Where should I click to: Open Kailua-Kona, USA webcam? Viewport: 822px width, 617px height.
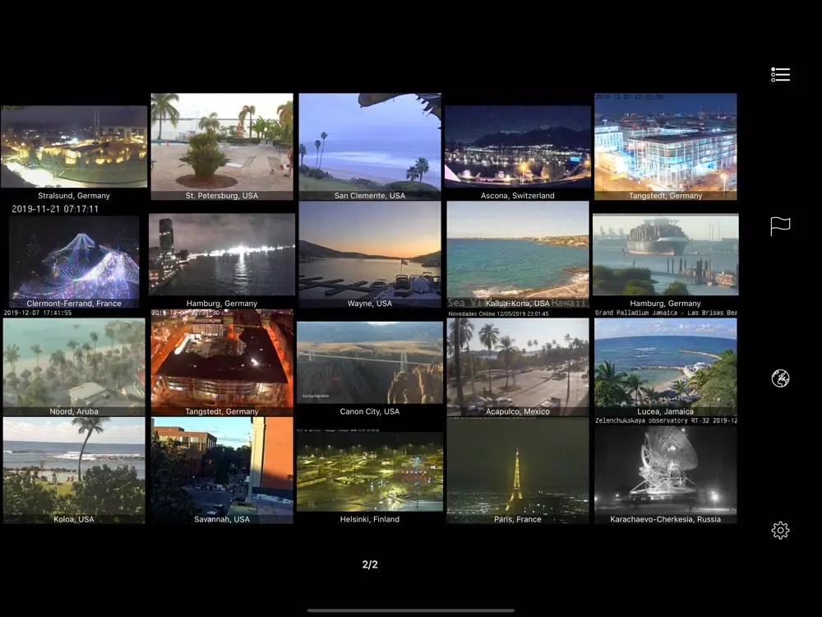tap(517, 255)
